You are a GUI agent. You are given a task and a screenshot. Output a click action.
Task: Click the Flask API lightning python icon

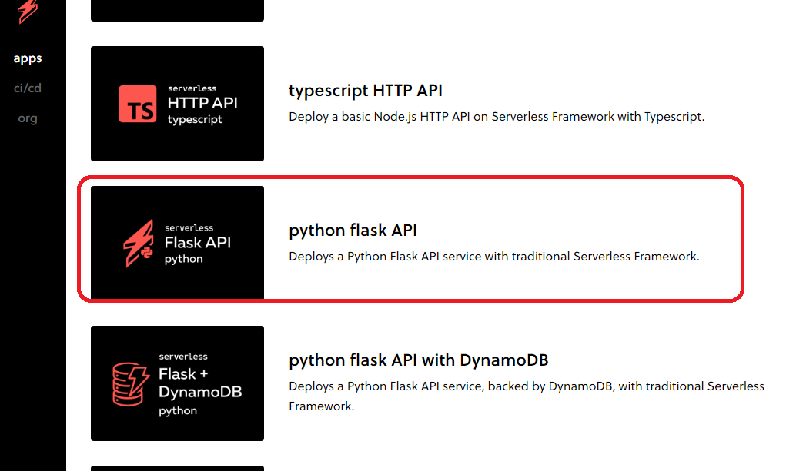(x=139, y=244)
